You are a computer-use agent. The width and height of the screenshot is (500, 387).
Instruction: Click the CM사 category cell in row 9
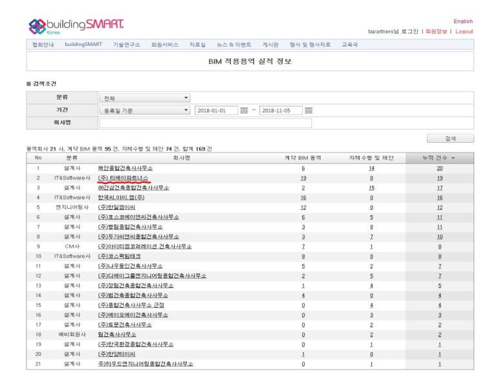pyautogui.click(x=72, y=247)
